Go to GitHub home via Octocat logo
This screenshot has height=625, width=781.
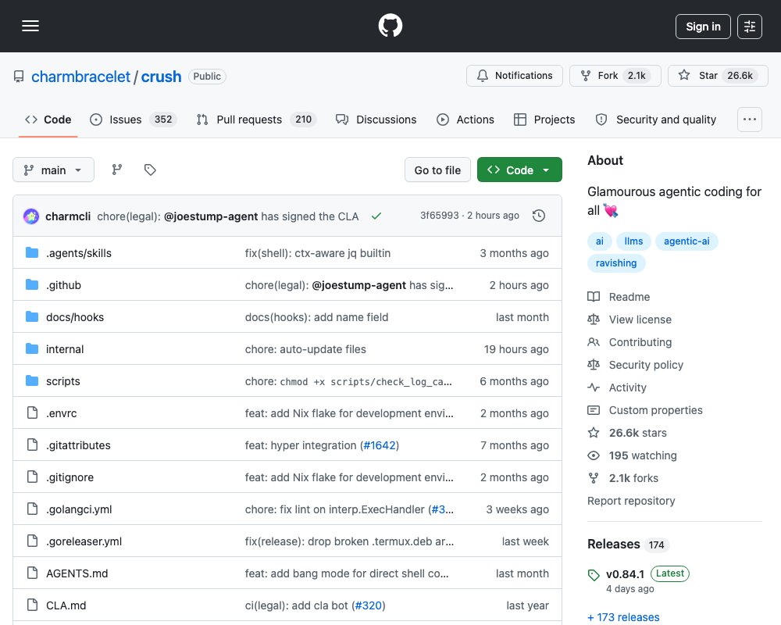[x=390, y=26]
